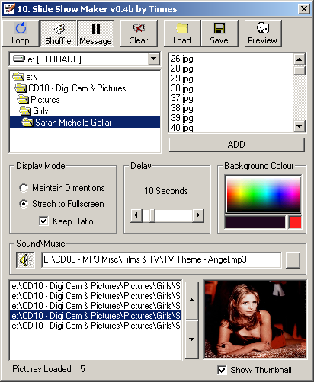
Task: Move selected picture down in list
Action: 192,339
